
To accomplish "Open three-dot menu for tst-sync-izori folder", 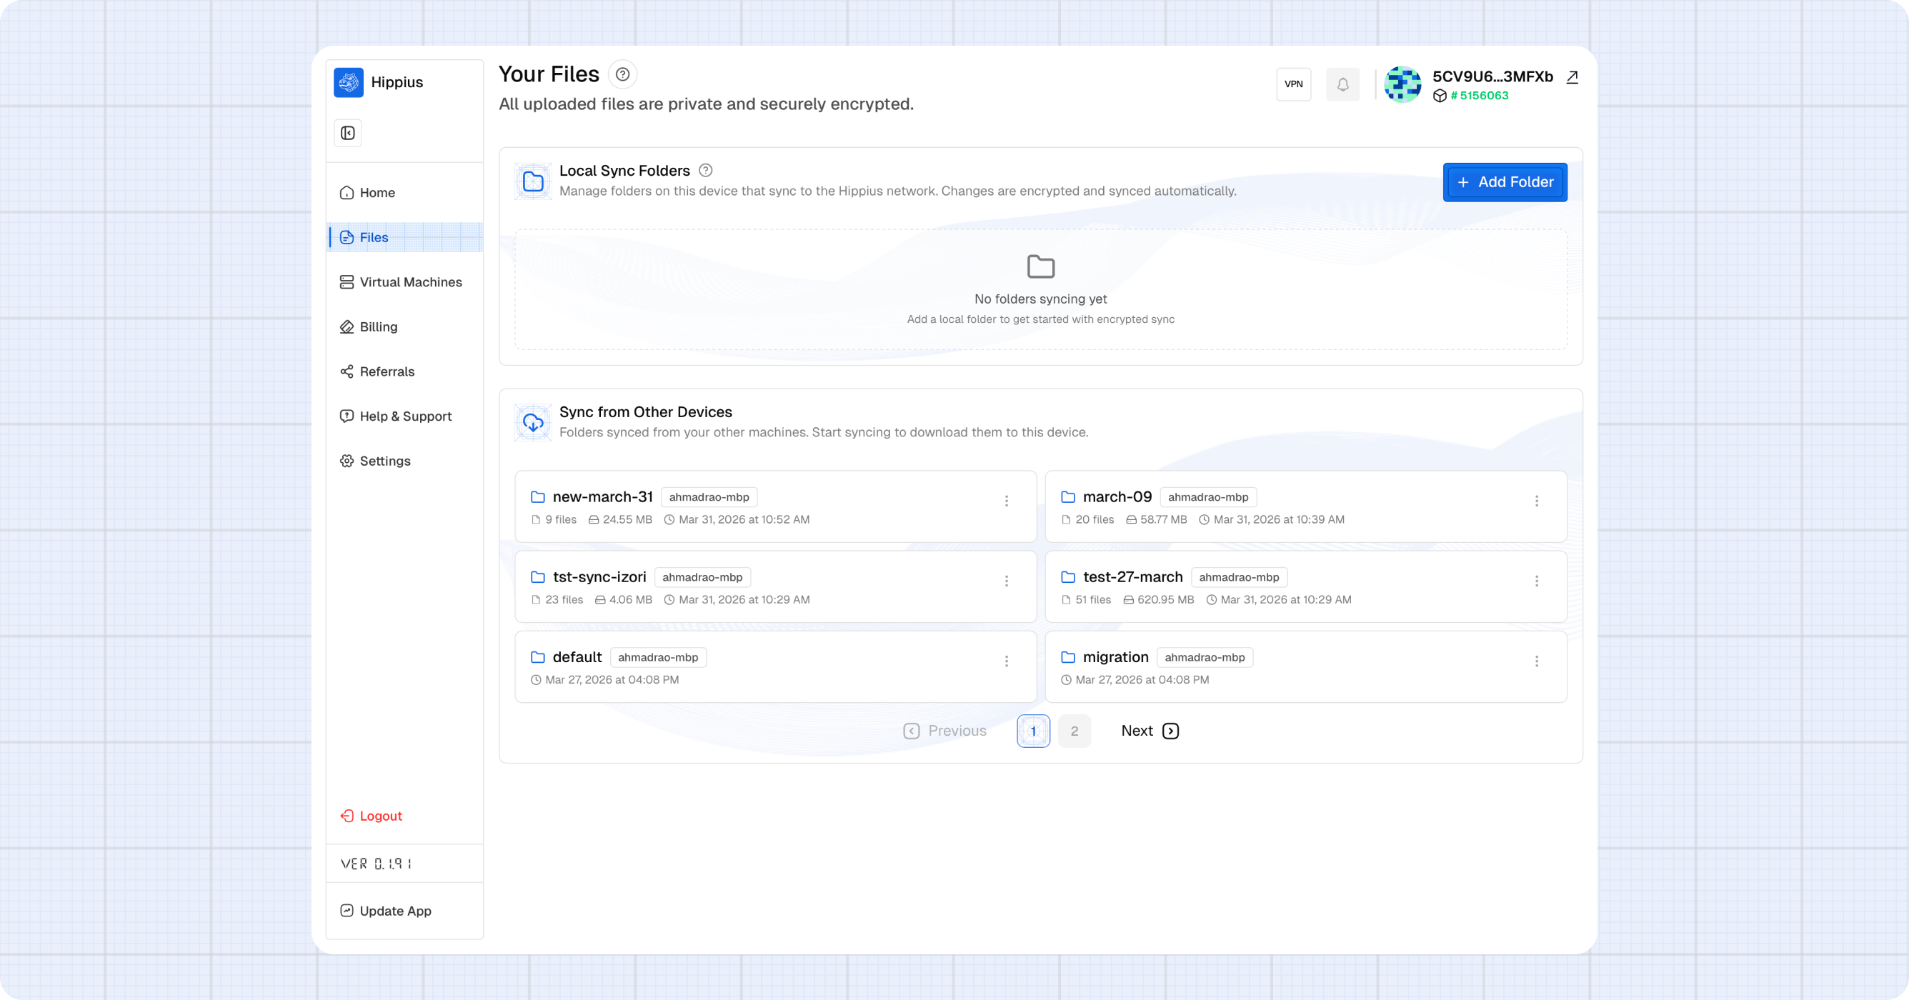I will click(x=1006, y=581).
